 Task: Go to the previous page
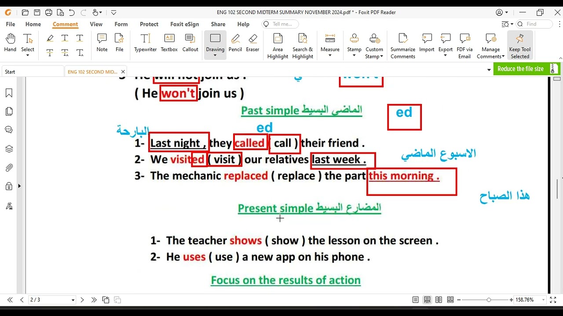pos(22,300)
